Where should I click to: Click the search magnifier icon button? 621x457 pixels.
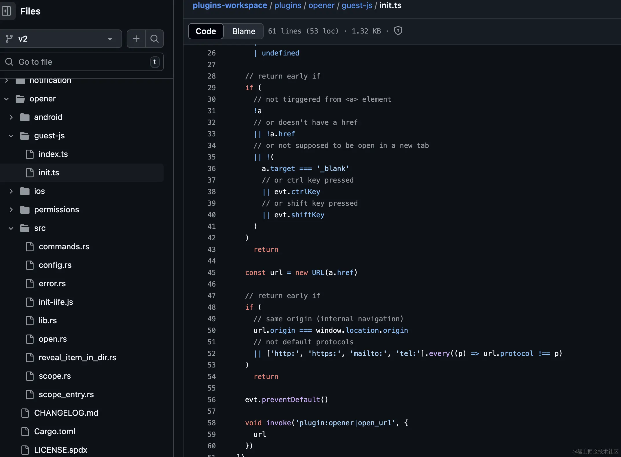(x=155, y=39)
